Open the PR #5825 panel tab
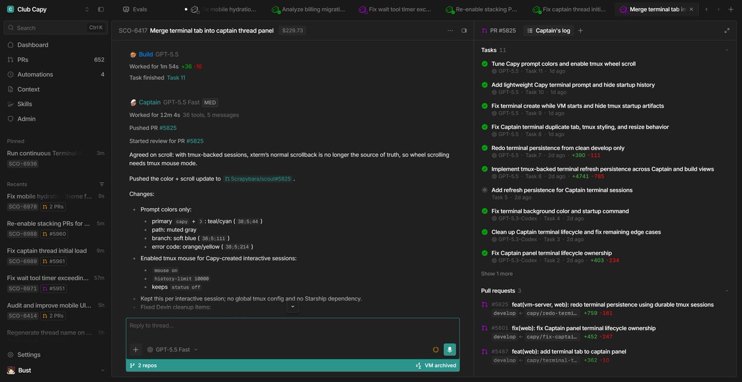Viewport: 742px width, 382px height. pos(499,30)
